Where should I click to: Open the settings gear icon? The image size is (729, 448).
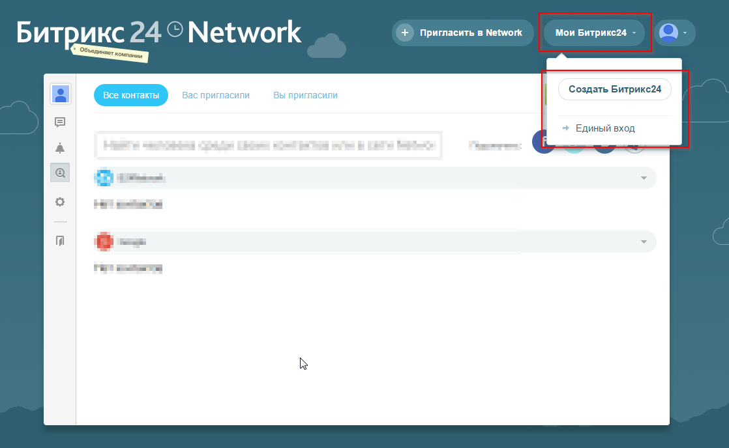tap(60, 202)
